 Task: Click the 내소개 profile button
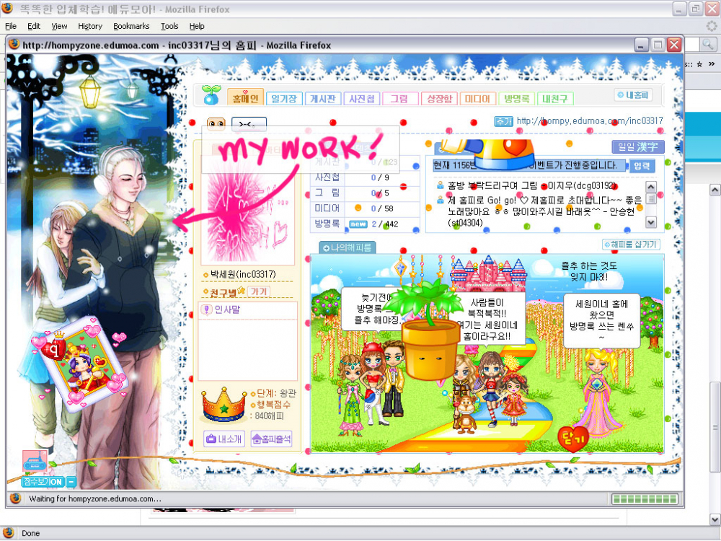(x=224, y=439)
